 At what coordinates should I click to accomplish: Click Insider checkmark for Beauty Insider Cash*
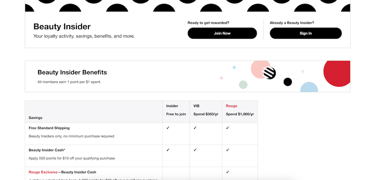tap(168, 150)
